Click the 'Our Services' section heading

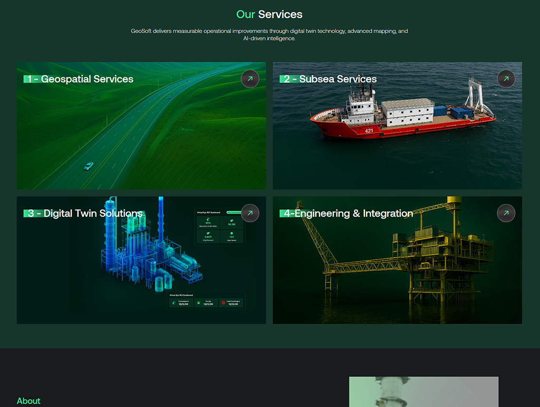click(269, 14)
